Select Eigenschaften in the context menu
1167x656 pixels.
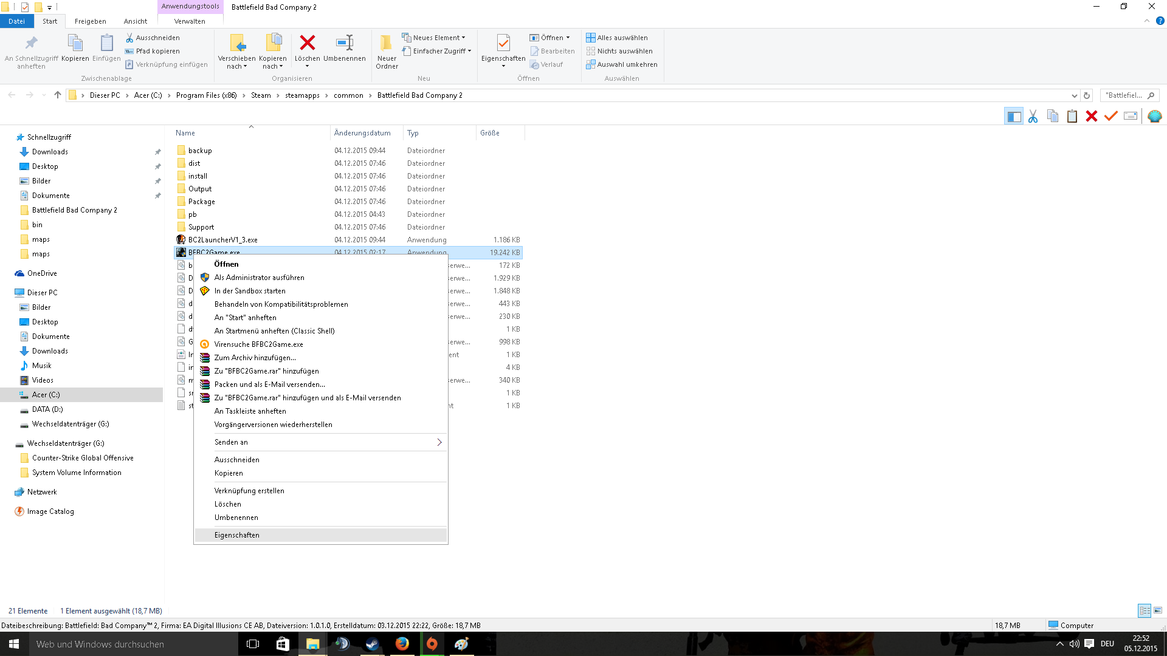tap(321, 535)
